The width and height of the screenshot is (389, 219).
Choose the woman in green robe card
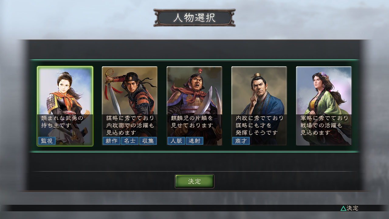click(324, 106)
